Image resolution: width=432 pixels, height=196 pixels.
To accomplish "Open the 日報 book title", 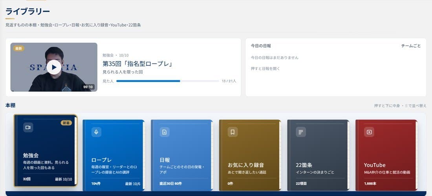I will click(x=165, y=160).
